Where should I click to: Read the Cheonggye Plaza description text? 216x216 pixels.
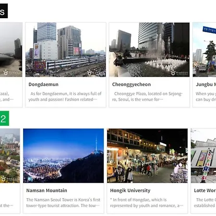147,96
